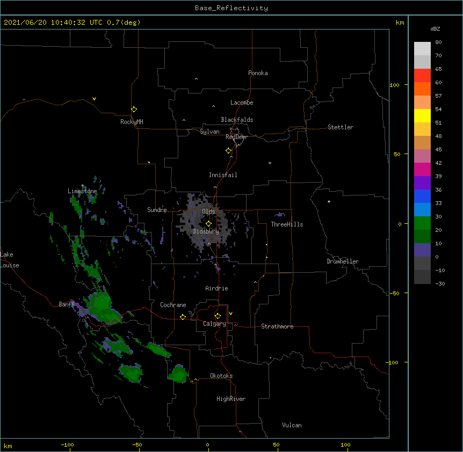Click the Didsbury label
Viewport: 463px width, 452px height.
tap(206, 231)
